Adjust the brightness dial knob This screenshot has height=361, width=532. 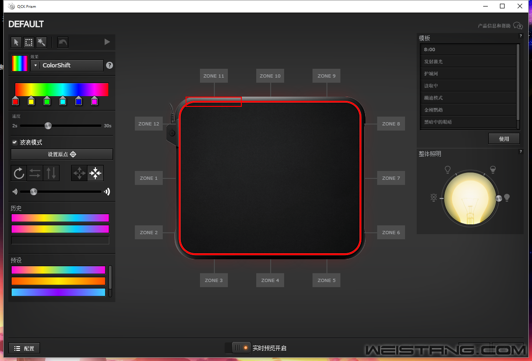(499, 198)
